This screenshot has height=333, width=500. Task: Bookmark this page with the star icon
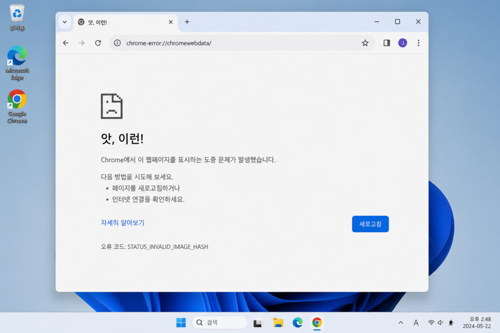[365, 43]
